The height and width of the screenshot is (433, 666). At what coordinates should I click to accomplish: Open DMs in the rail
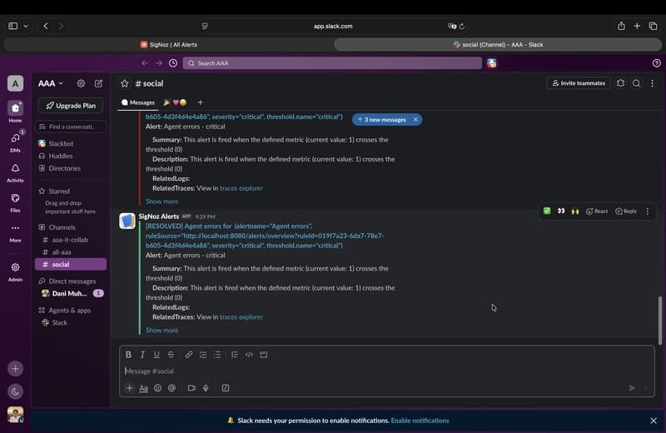(15, 142)
